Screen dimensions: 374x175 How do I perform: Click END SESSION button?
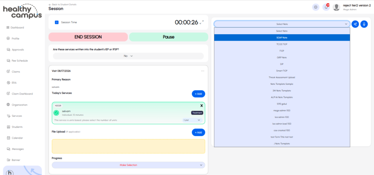(88, 37)
